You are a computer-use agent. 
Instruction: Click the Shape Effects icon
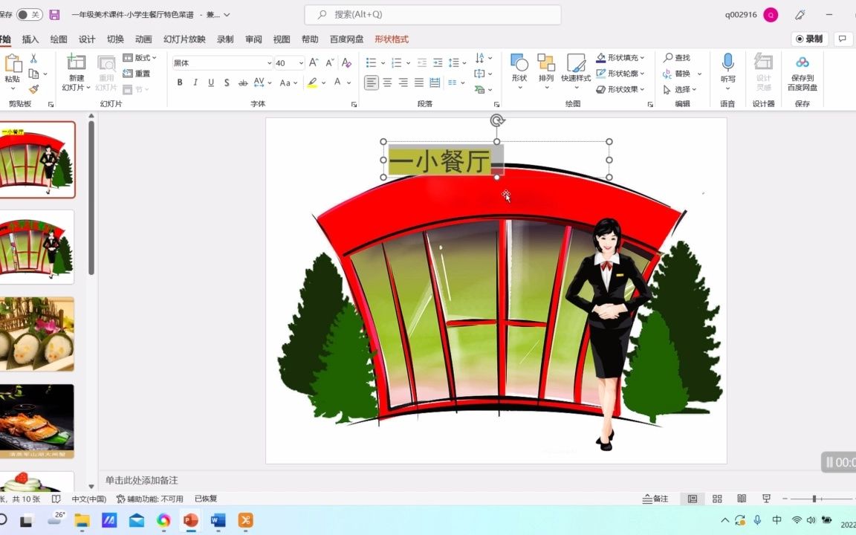(x=621, y=89)
